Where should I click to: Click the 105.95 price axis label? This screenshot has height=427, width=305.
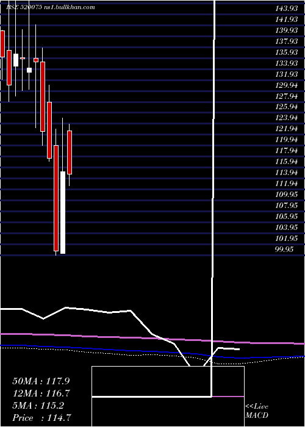[287, 217]
